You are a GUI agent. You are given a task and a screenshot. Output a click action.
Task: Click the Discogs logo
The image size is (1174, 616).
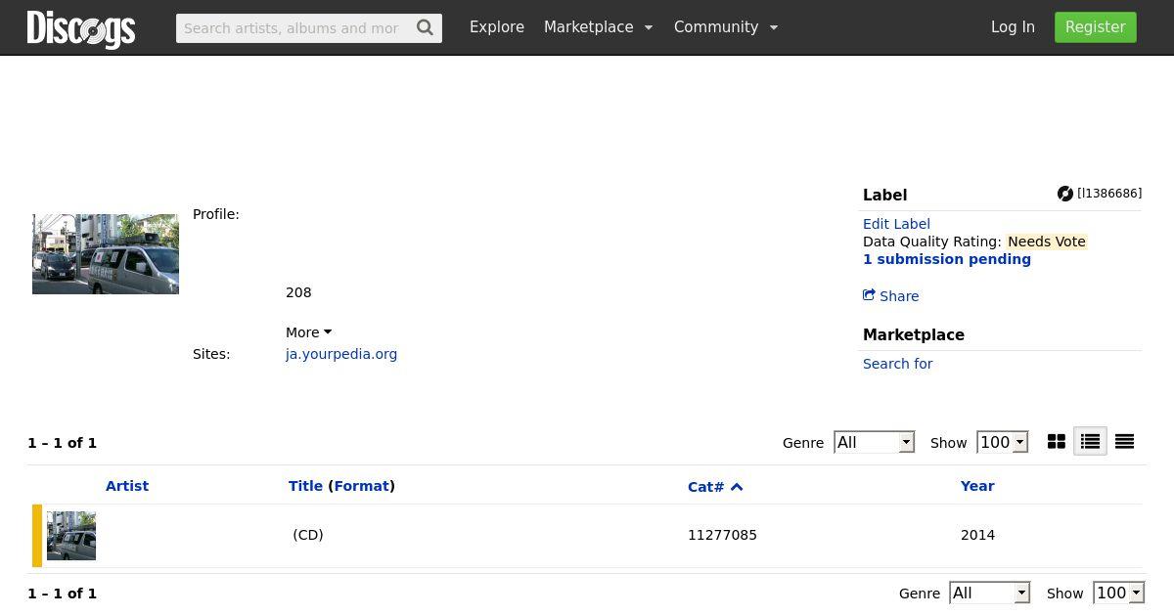click(81, 29)
